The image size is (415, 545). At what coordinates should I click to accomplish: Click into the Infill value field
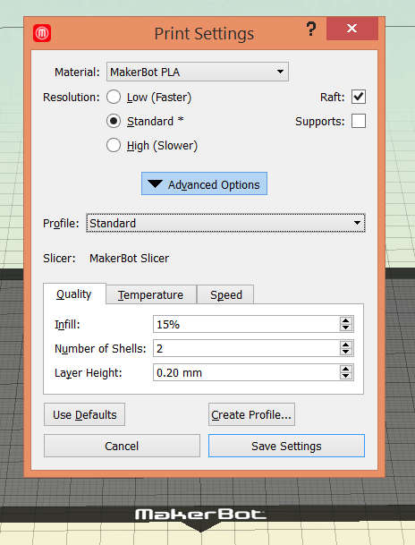point(246,324)
